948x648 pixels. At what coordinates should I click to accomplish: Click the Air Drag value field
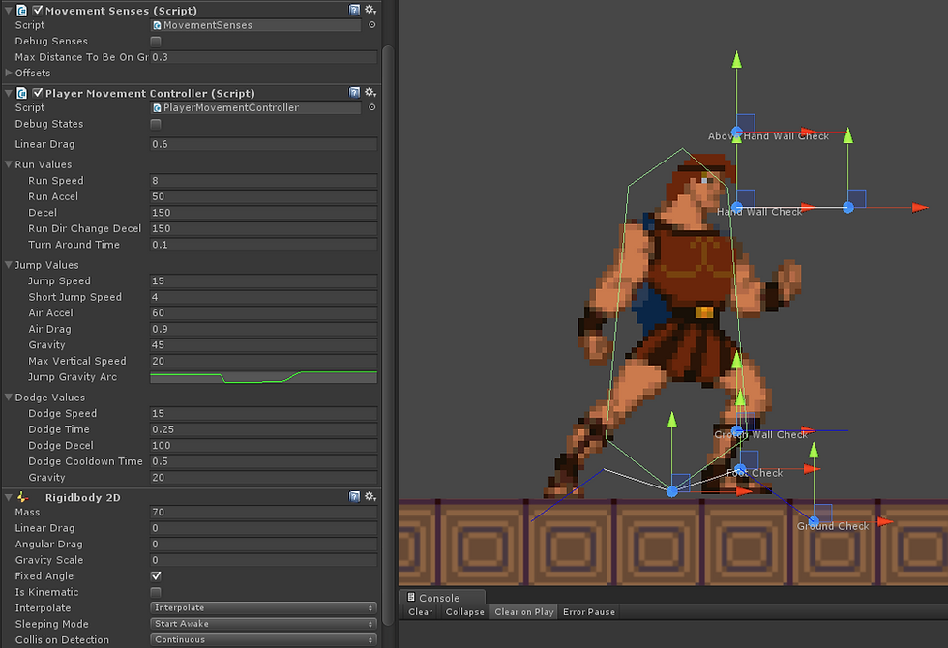(263, 329)
